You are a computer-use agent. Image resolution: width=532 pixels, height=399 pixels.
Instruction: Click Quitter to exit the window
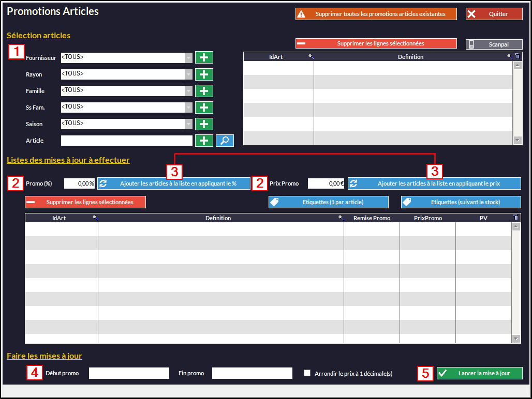(494, 14)
